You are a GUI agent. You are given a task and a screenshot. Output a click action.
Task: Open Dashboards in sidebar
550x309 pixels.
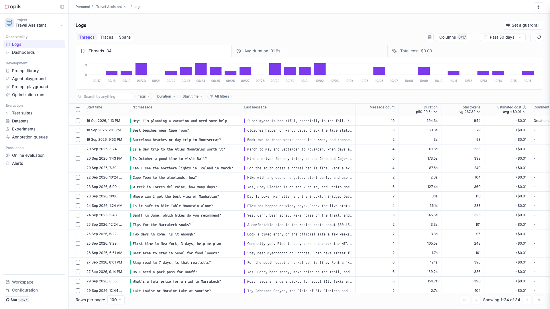pyautogui.click(x=34, y=52)
